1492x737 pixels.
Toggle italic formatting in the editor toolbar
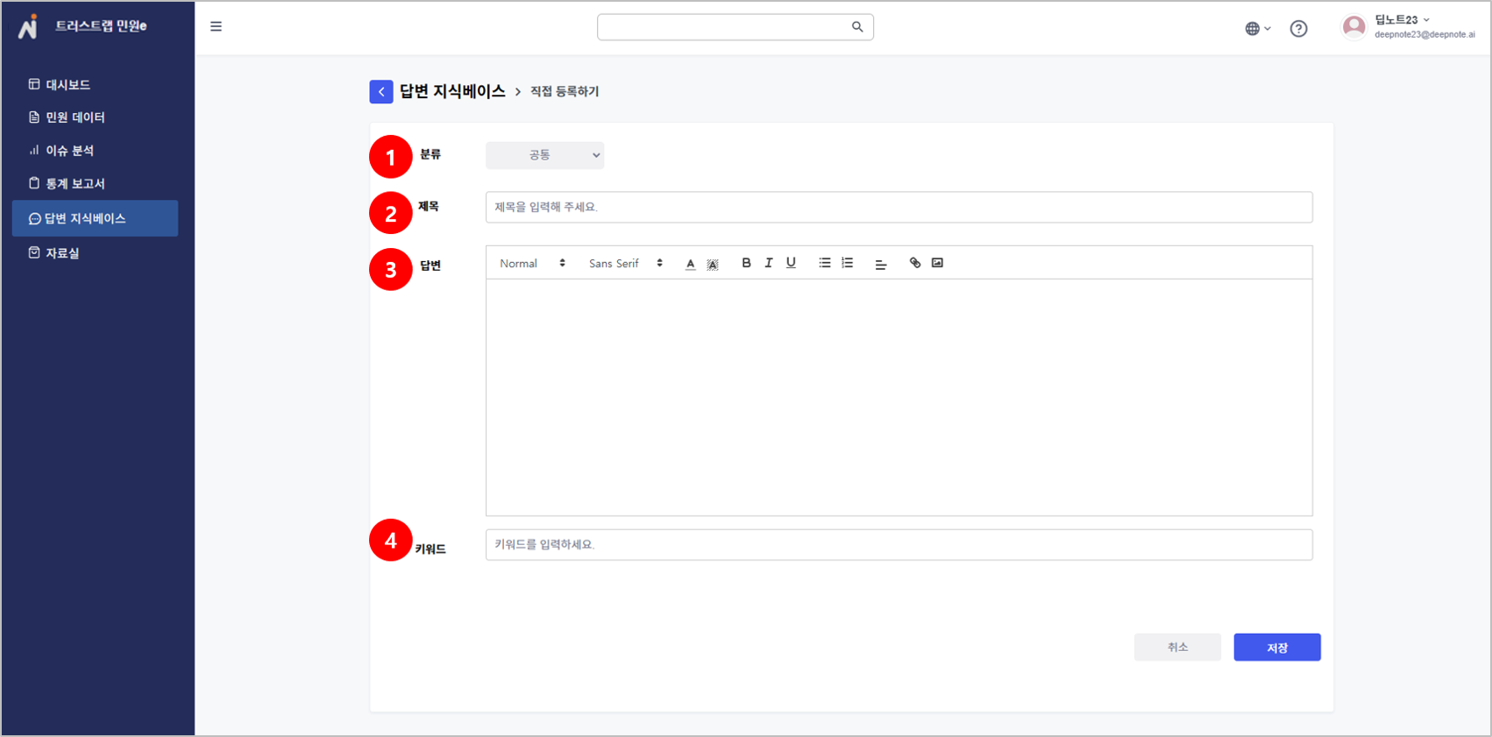769,263
